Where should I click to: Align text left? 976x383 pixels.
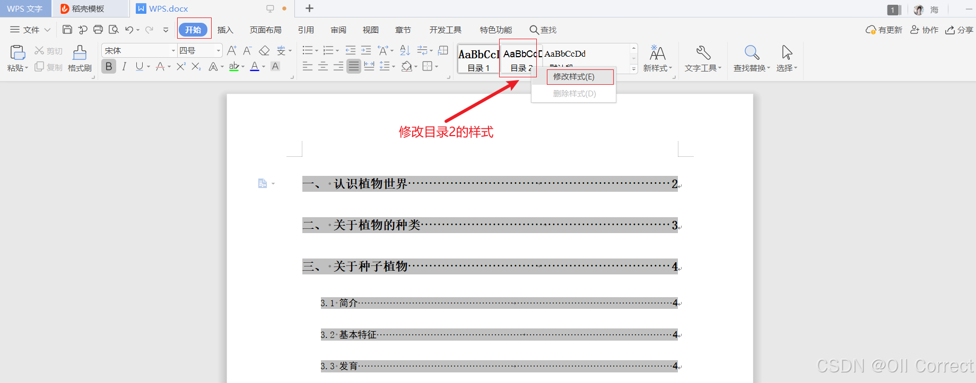tap(308, 66)
